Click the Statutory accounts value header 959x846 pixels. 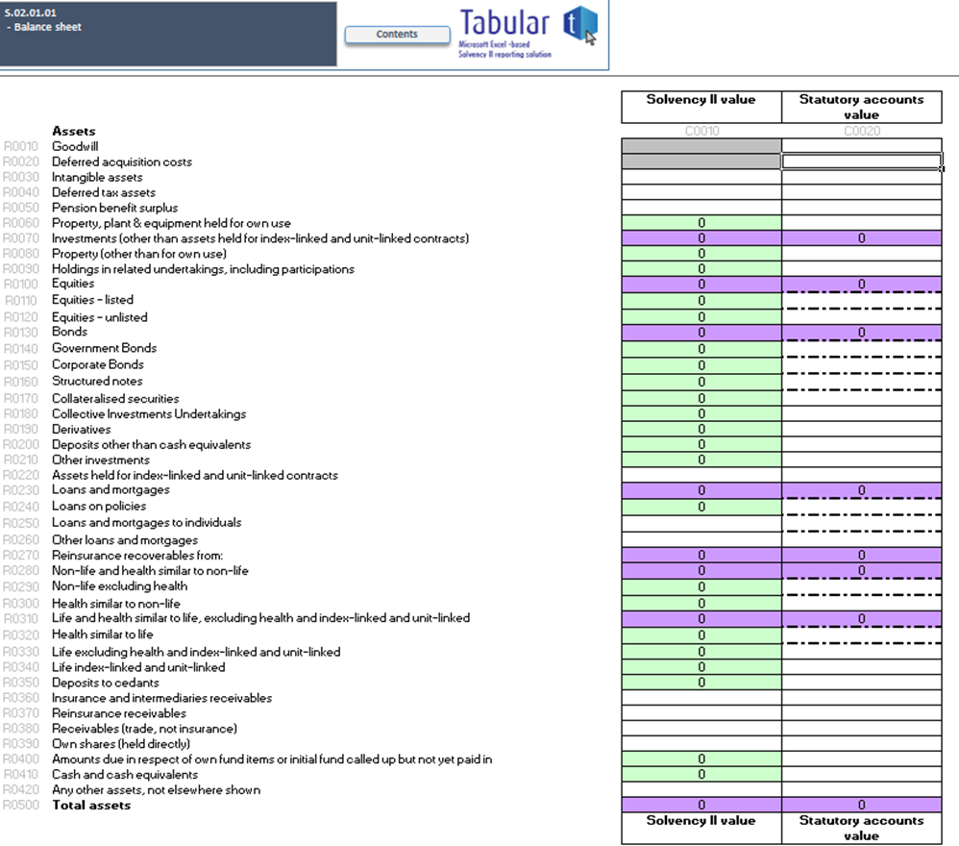[860, 106]
